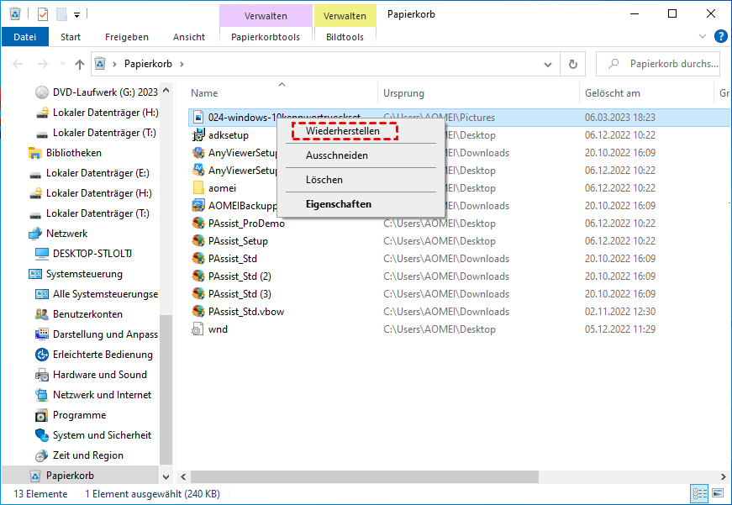Select the PAssist_ProDemo file icon
This screenshot has height=505, width=732.
[198, 224]
